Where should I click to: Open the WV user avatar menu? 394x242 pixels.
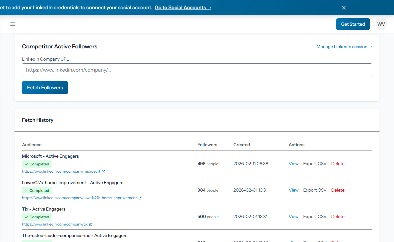[381, 24]
